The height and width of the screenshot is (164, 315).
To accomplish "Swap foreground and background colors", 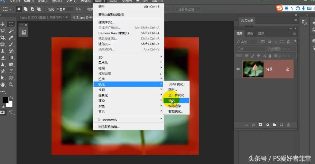I will (x=11, y=98).
